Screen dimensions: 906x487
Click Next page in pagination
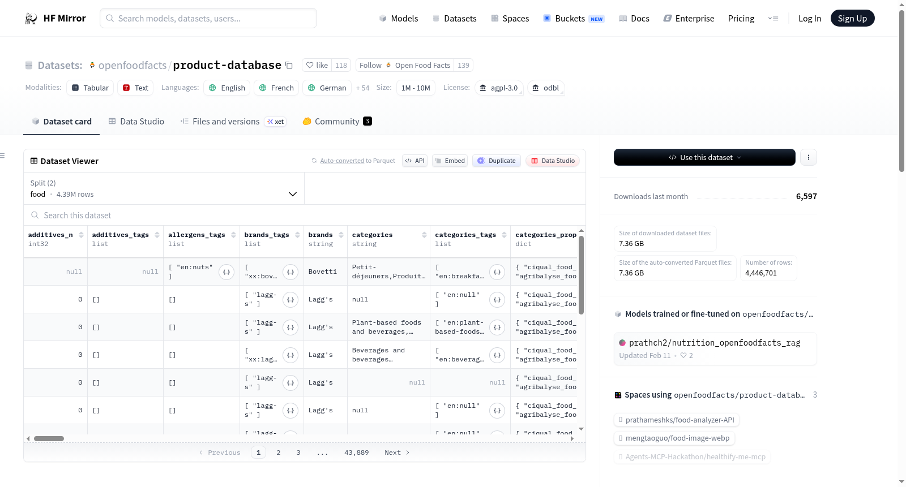(397, 452)
